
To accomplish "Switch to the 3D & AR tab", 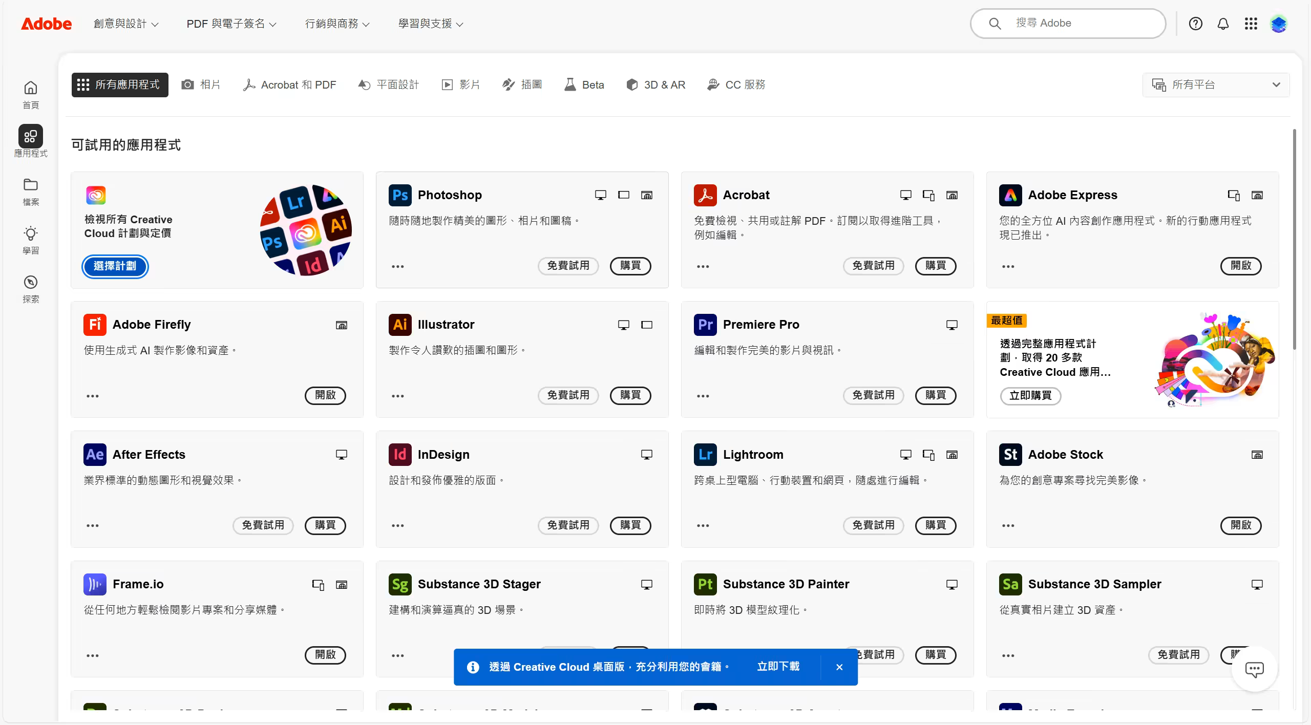I will 656,85.
